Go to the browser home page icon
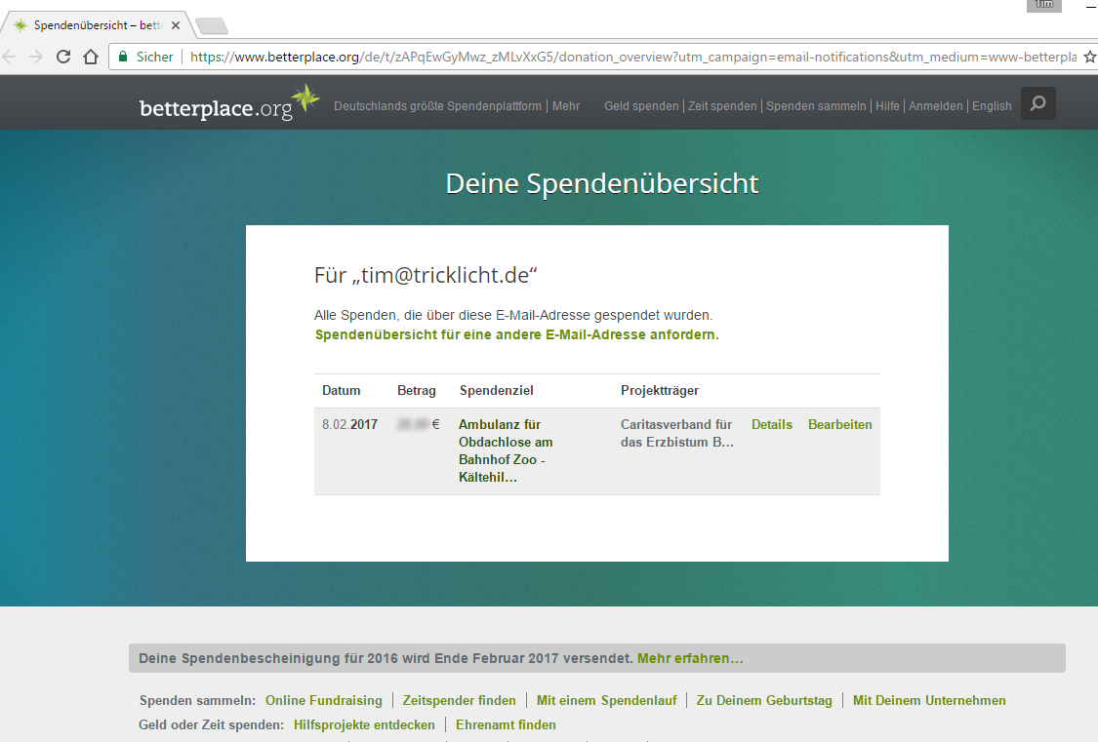Image resolution: width=1098 pixels, height=742 pixels. click(x=91, y=57)
